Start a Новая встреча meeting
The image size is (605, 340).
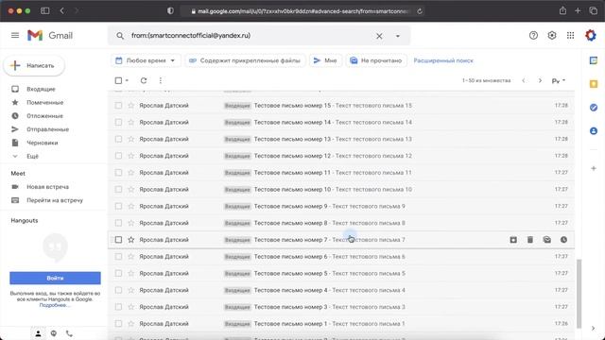[47, 187]
